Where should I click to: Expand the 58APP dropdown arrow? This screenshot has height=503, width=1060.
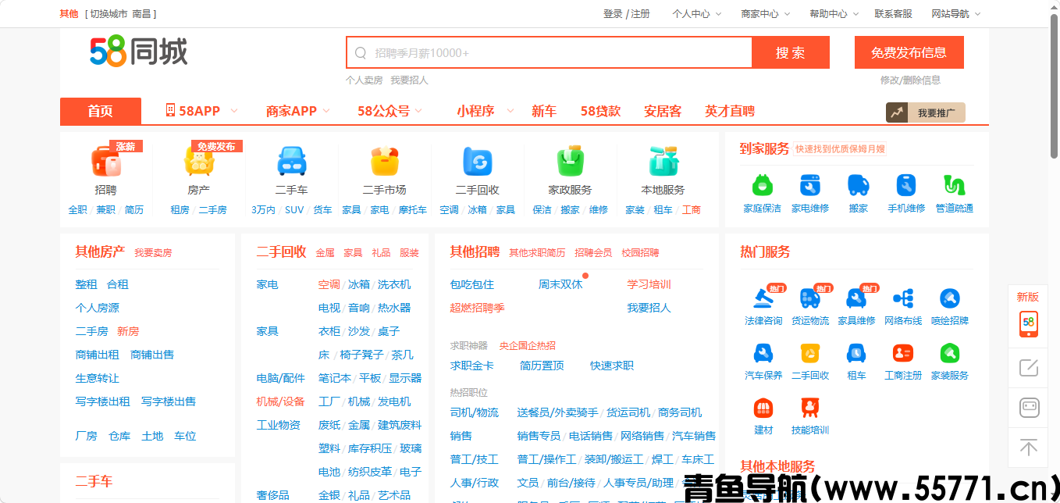[x=234, y=111]
